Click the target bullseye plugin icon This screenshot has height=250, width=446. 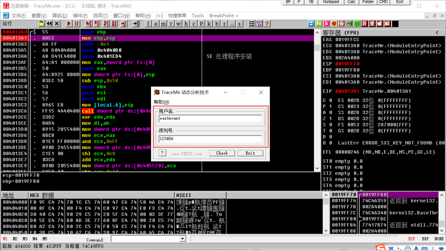(x=342, y=24)
